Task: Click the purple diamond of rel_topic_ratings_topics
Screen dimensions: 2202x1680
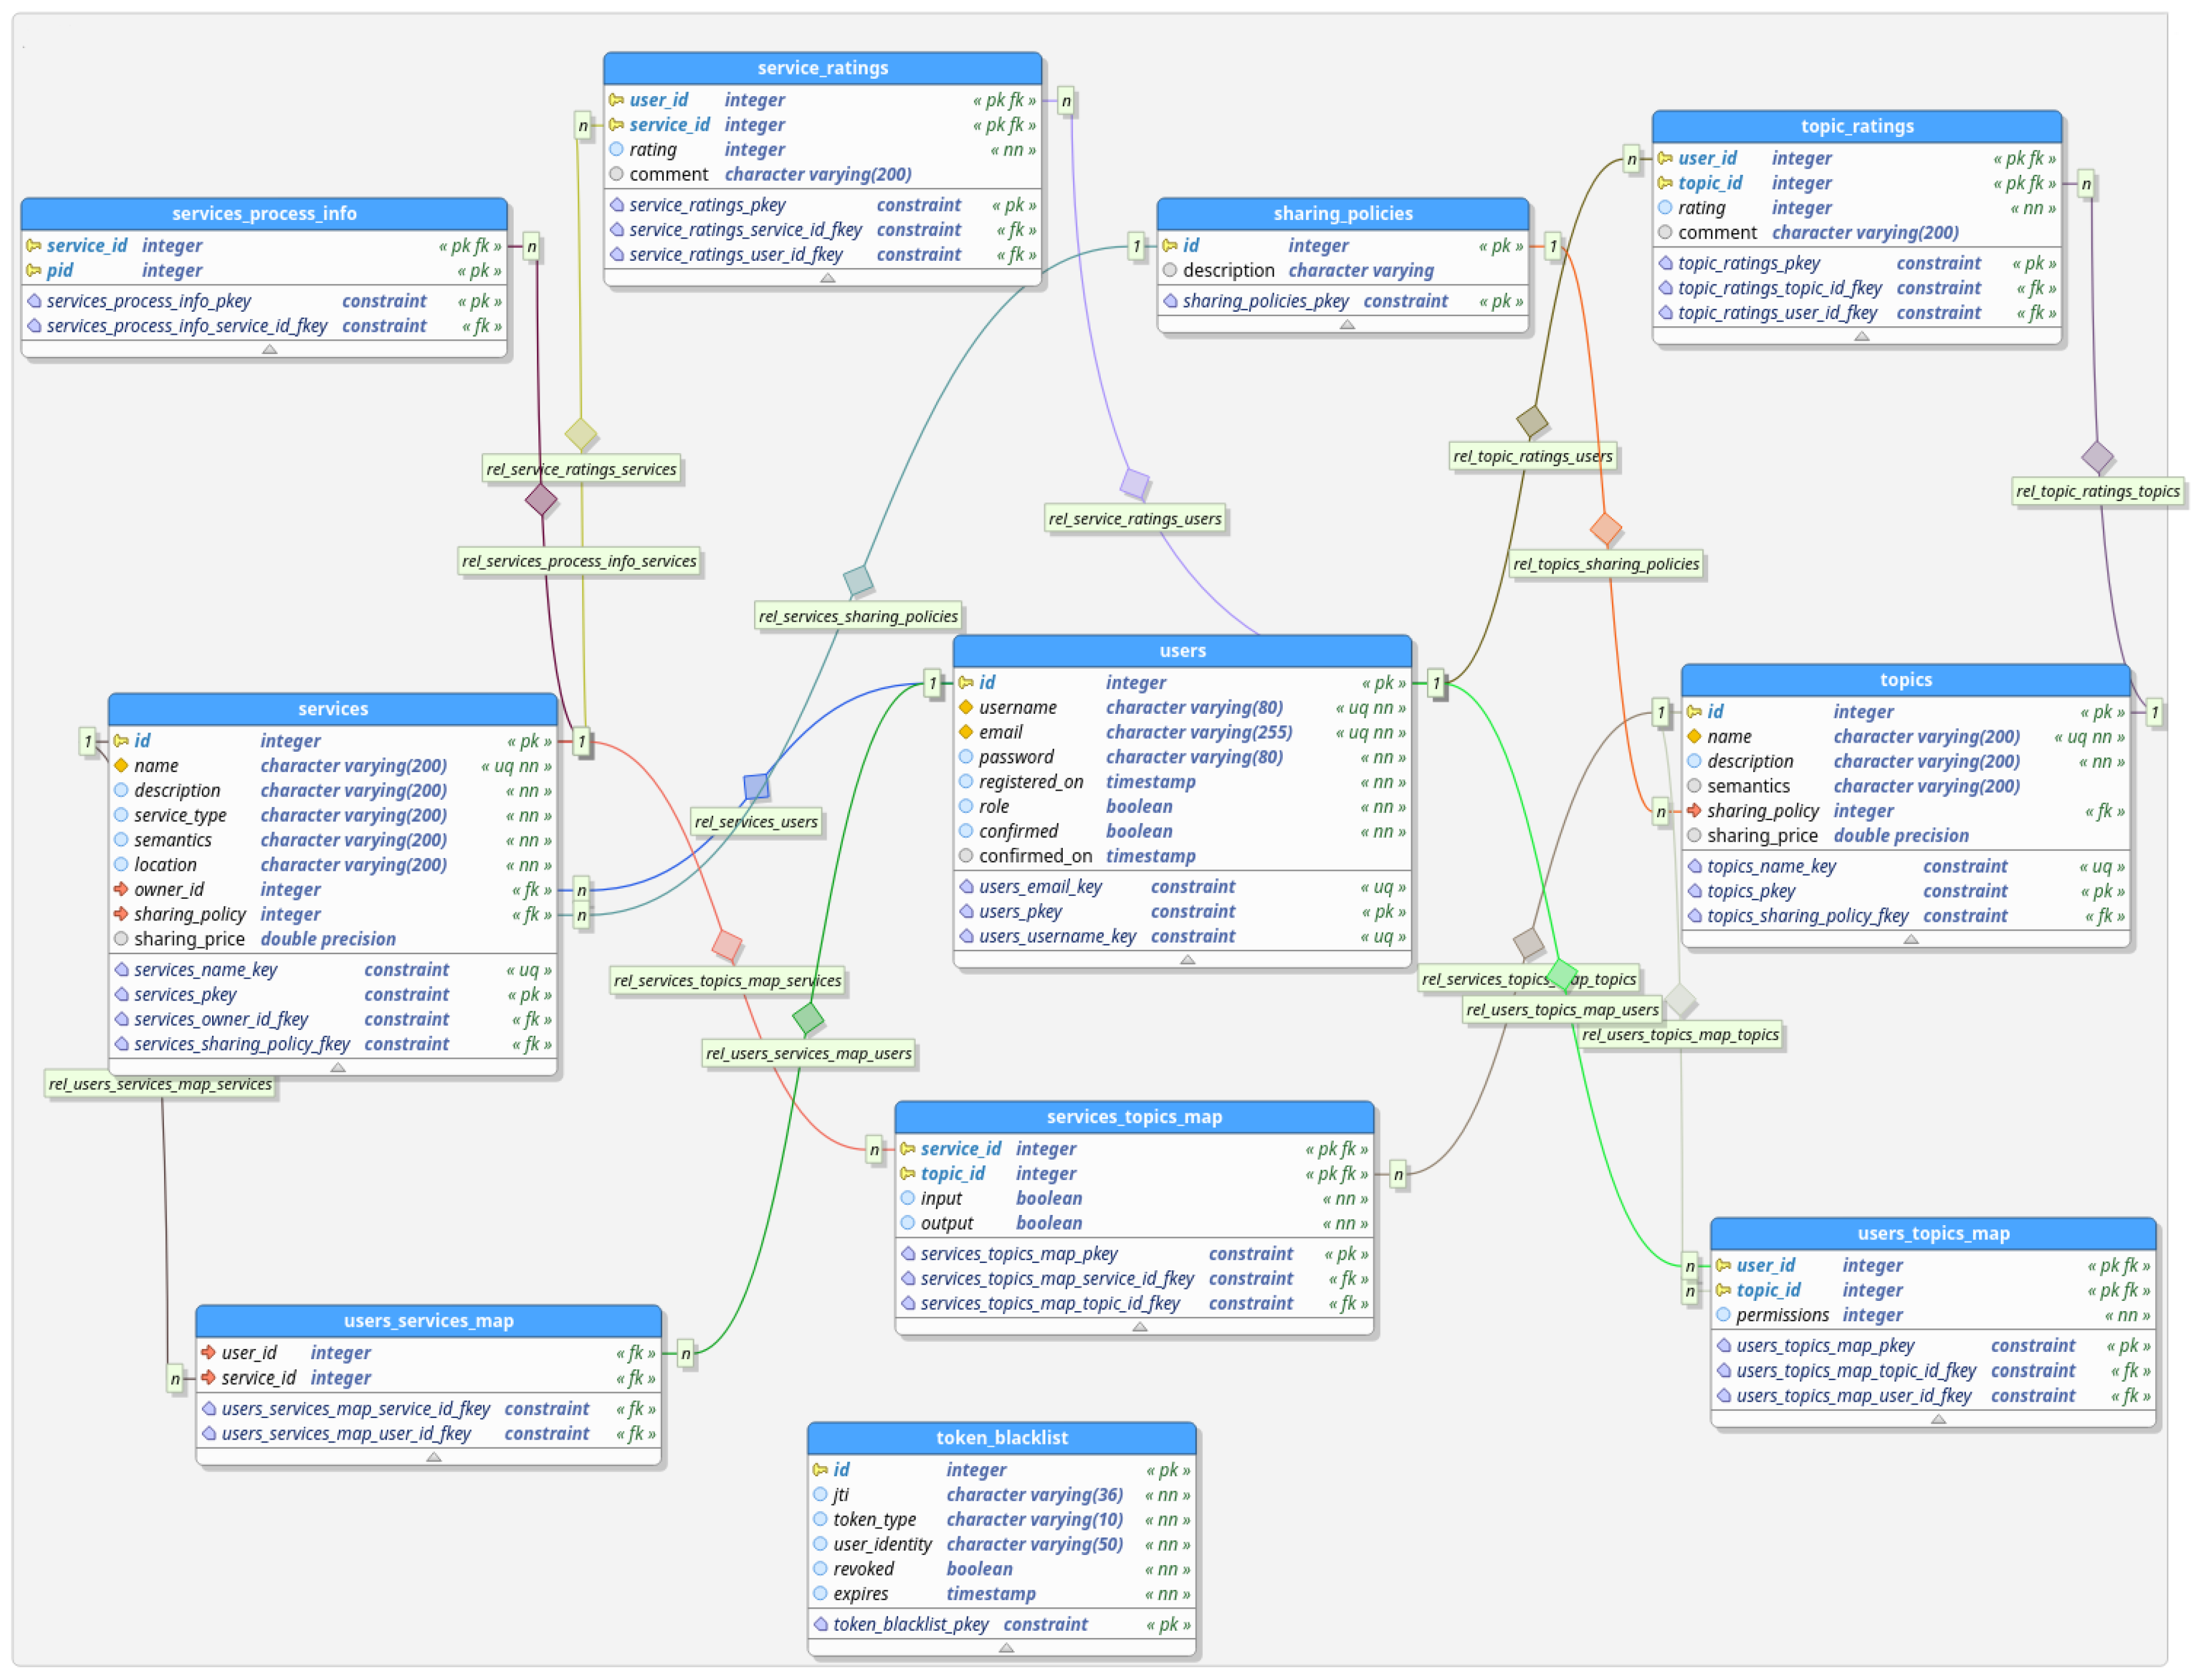Action: [x=2097, y=457]
